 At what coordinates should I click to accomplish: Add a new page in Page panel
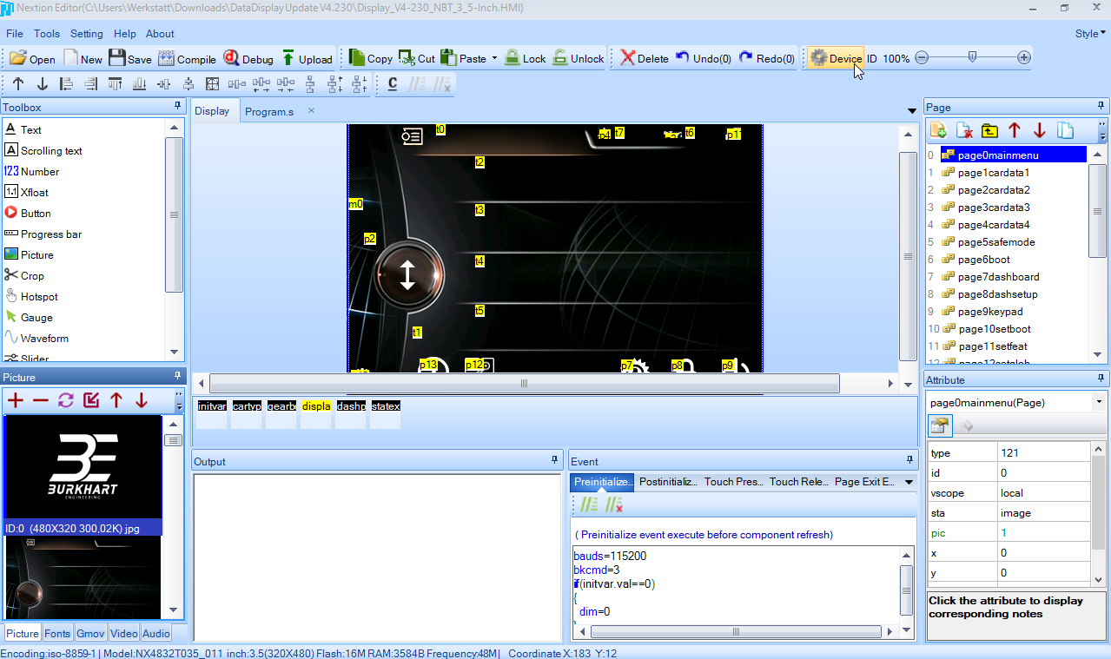[x=938, y=131]
